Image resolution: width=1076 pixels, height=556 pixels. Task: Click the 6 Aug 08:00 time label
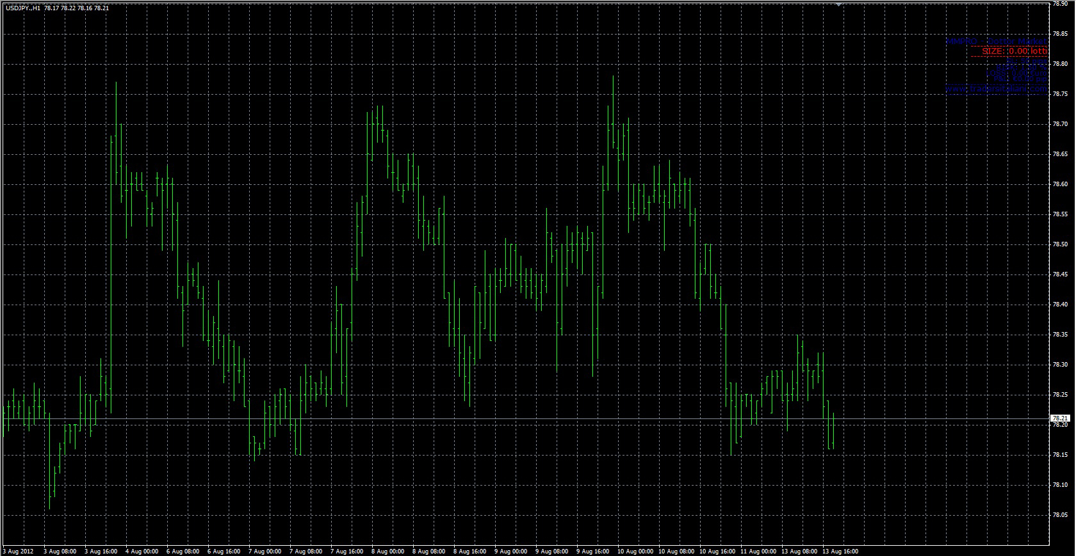(183, 551)
